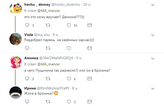Retweet Viola's tweet about казённых харчах
Screen dimensions: 164x106
pyautogui.click(x=48, y=48)
